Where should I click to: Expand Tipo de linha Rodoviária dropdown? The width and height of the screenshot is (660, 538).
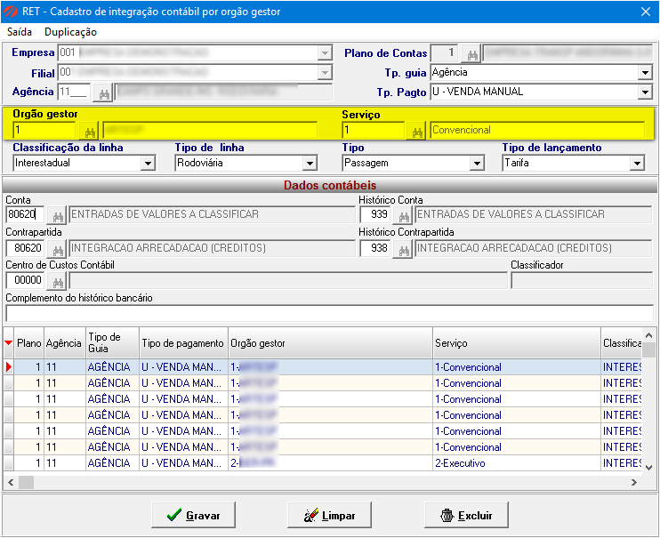coord(310,164)
